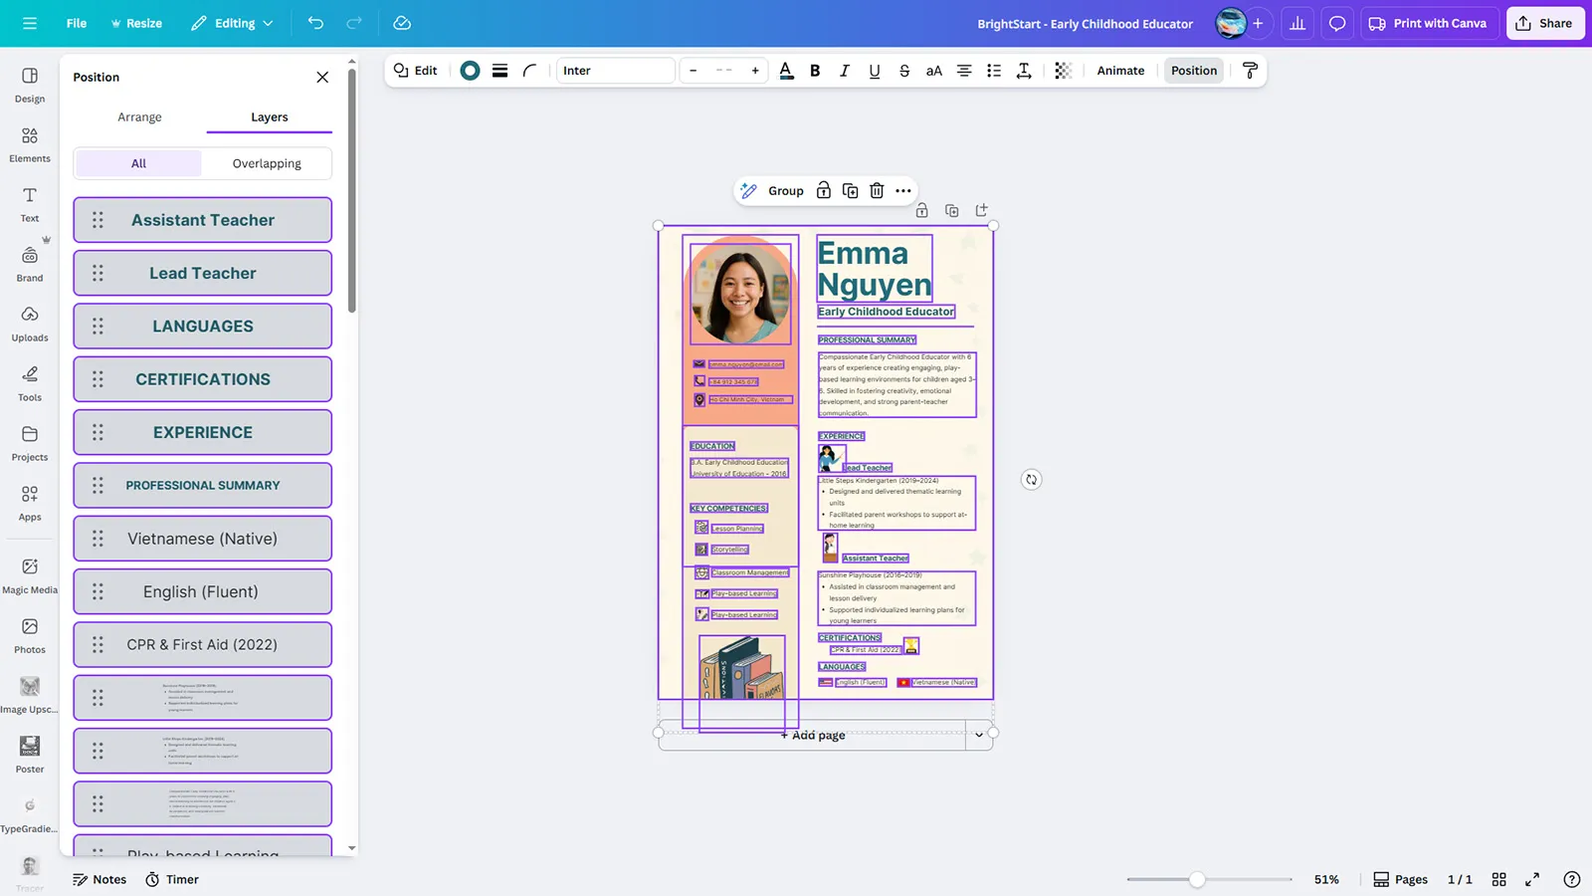Screen dimensions: 1592x896
Task: Expand the Add page options chevron
Action: 979,735
